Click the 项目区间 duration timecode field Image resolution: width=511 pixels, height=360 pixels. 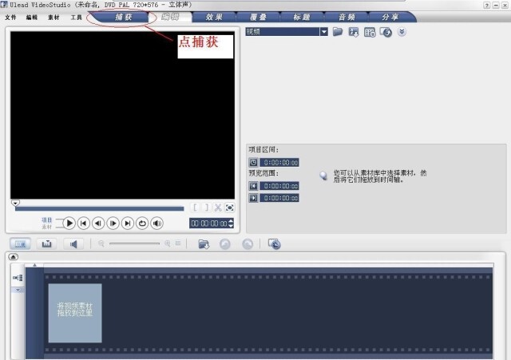pyautogui.click(x=279, y=162)
